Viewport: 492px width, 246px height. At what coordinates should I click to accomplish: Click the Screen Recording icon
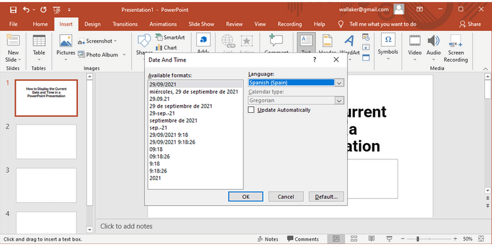455,41
